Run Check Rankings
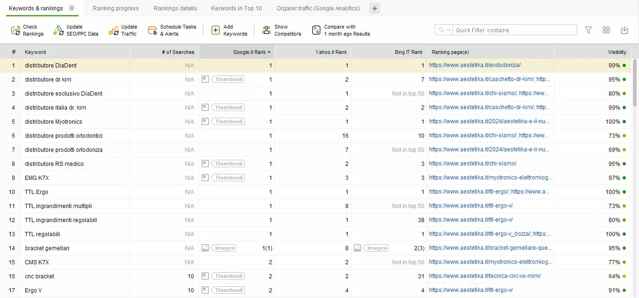The height and width of the screenshot is (298, 639). pos(27,30)
